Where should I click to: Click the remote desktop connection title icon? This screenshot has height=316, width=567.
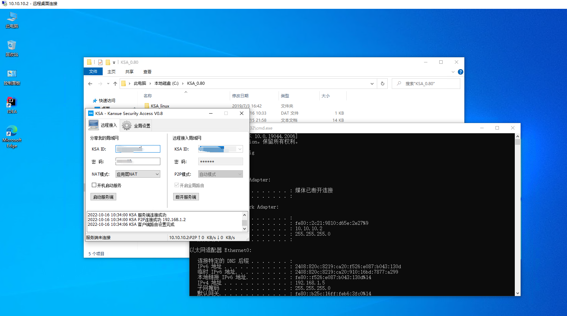(4, 3)
